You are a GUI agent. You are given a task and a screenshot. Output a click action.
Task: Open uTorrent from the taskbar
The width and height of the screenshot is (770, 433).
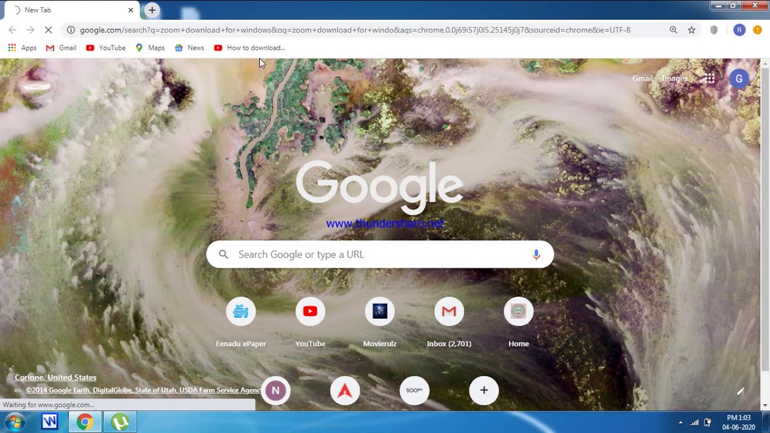click(120, 423)
